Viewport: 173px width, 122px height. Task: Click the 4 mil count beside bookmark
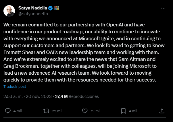pos(132,111)
